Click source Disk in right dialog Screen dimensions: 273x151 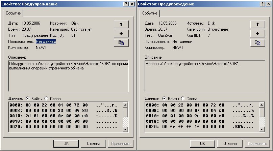(x=211, y=23)
